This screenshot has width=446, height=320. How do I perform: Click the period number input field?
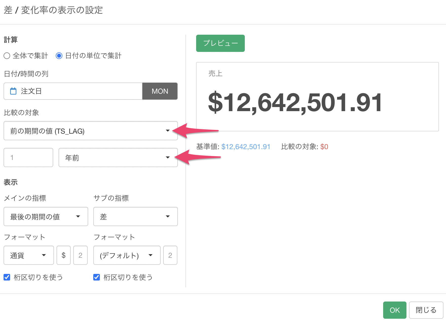(28, 157)
